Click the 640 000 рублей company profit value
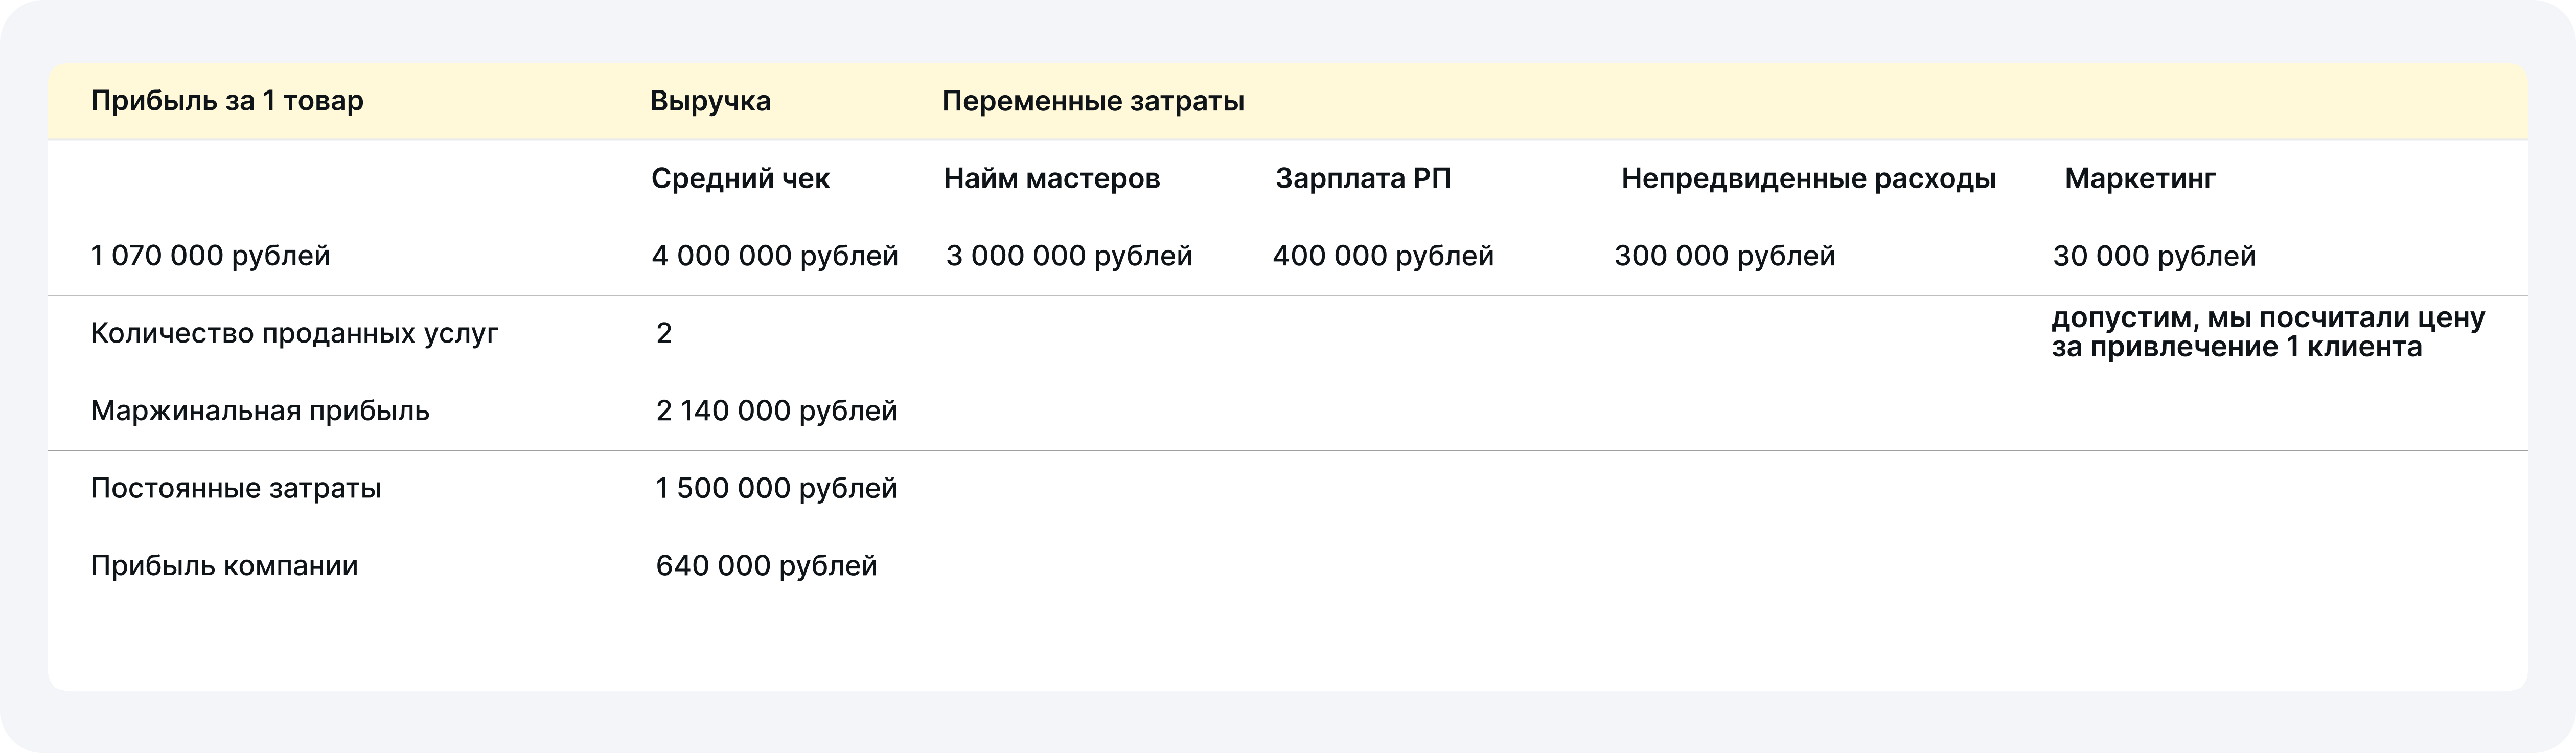This screenshot has height=753, width=2576. tap(766, 566)
